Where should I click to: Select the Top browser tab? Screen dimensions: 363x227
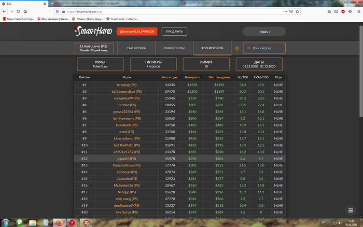(24, 4)
